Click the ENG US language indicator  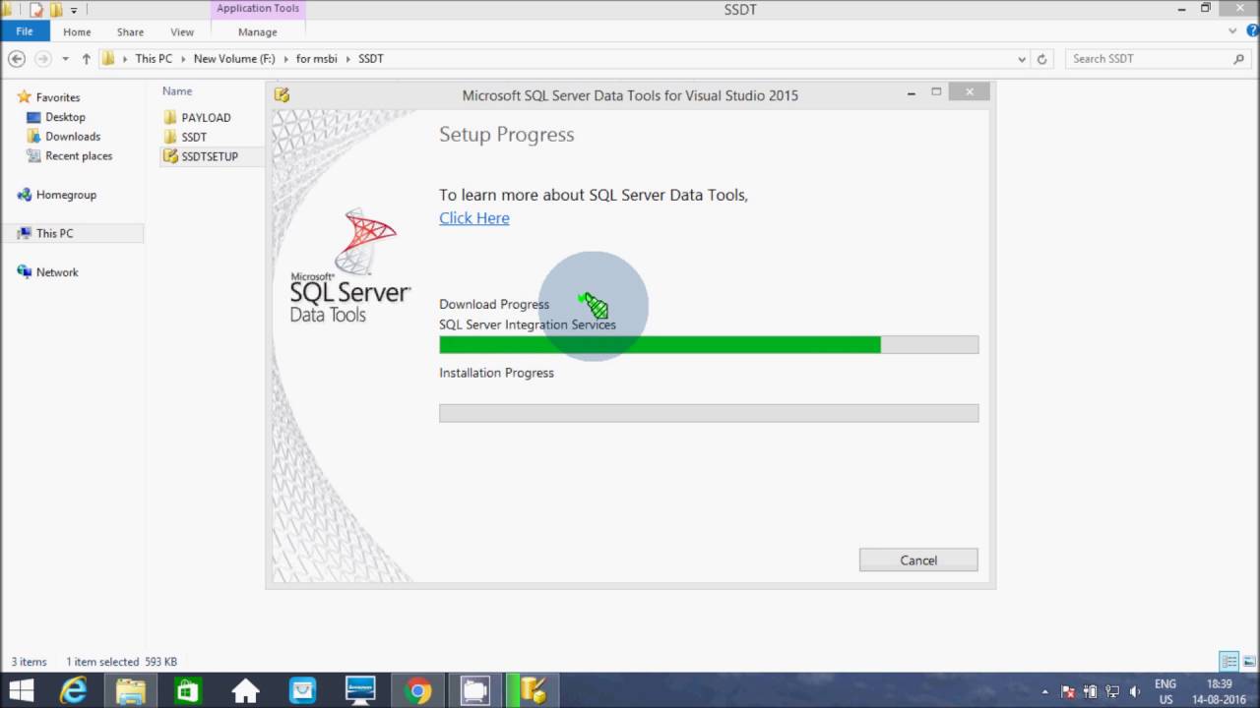tap(1165, 691)
